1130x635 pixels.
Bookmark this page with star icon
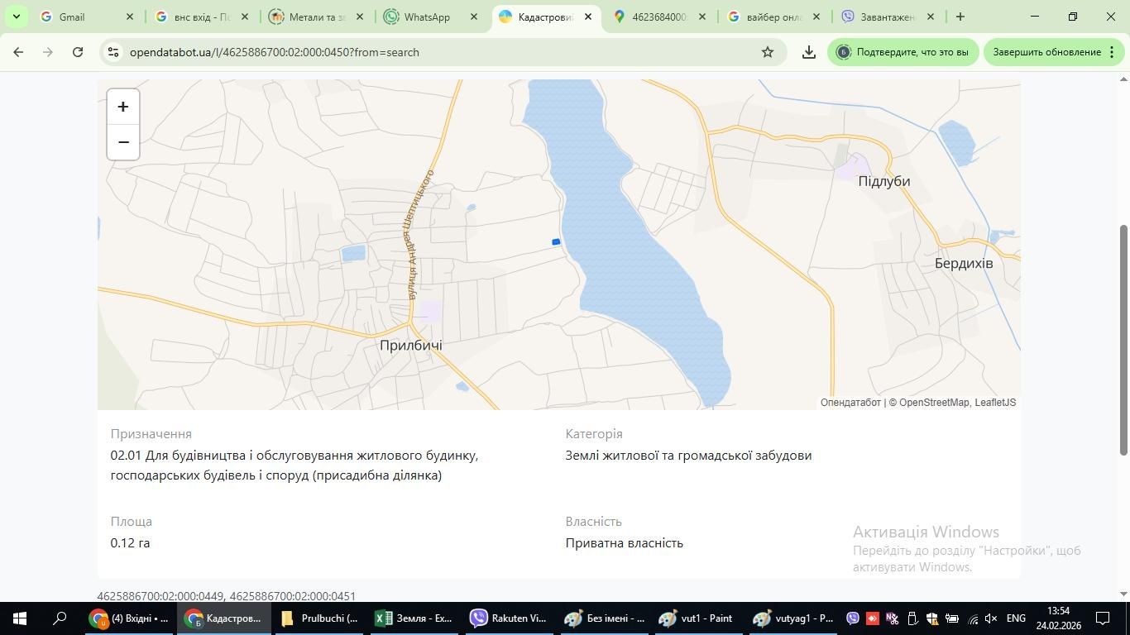click(x=768, y=52)
